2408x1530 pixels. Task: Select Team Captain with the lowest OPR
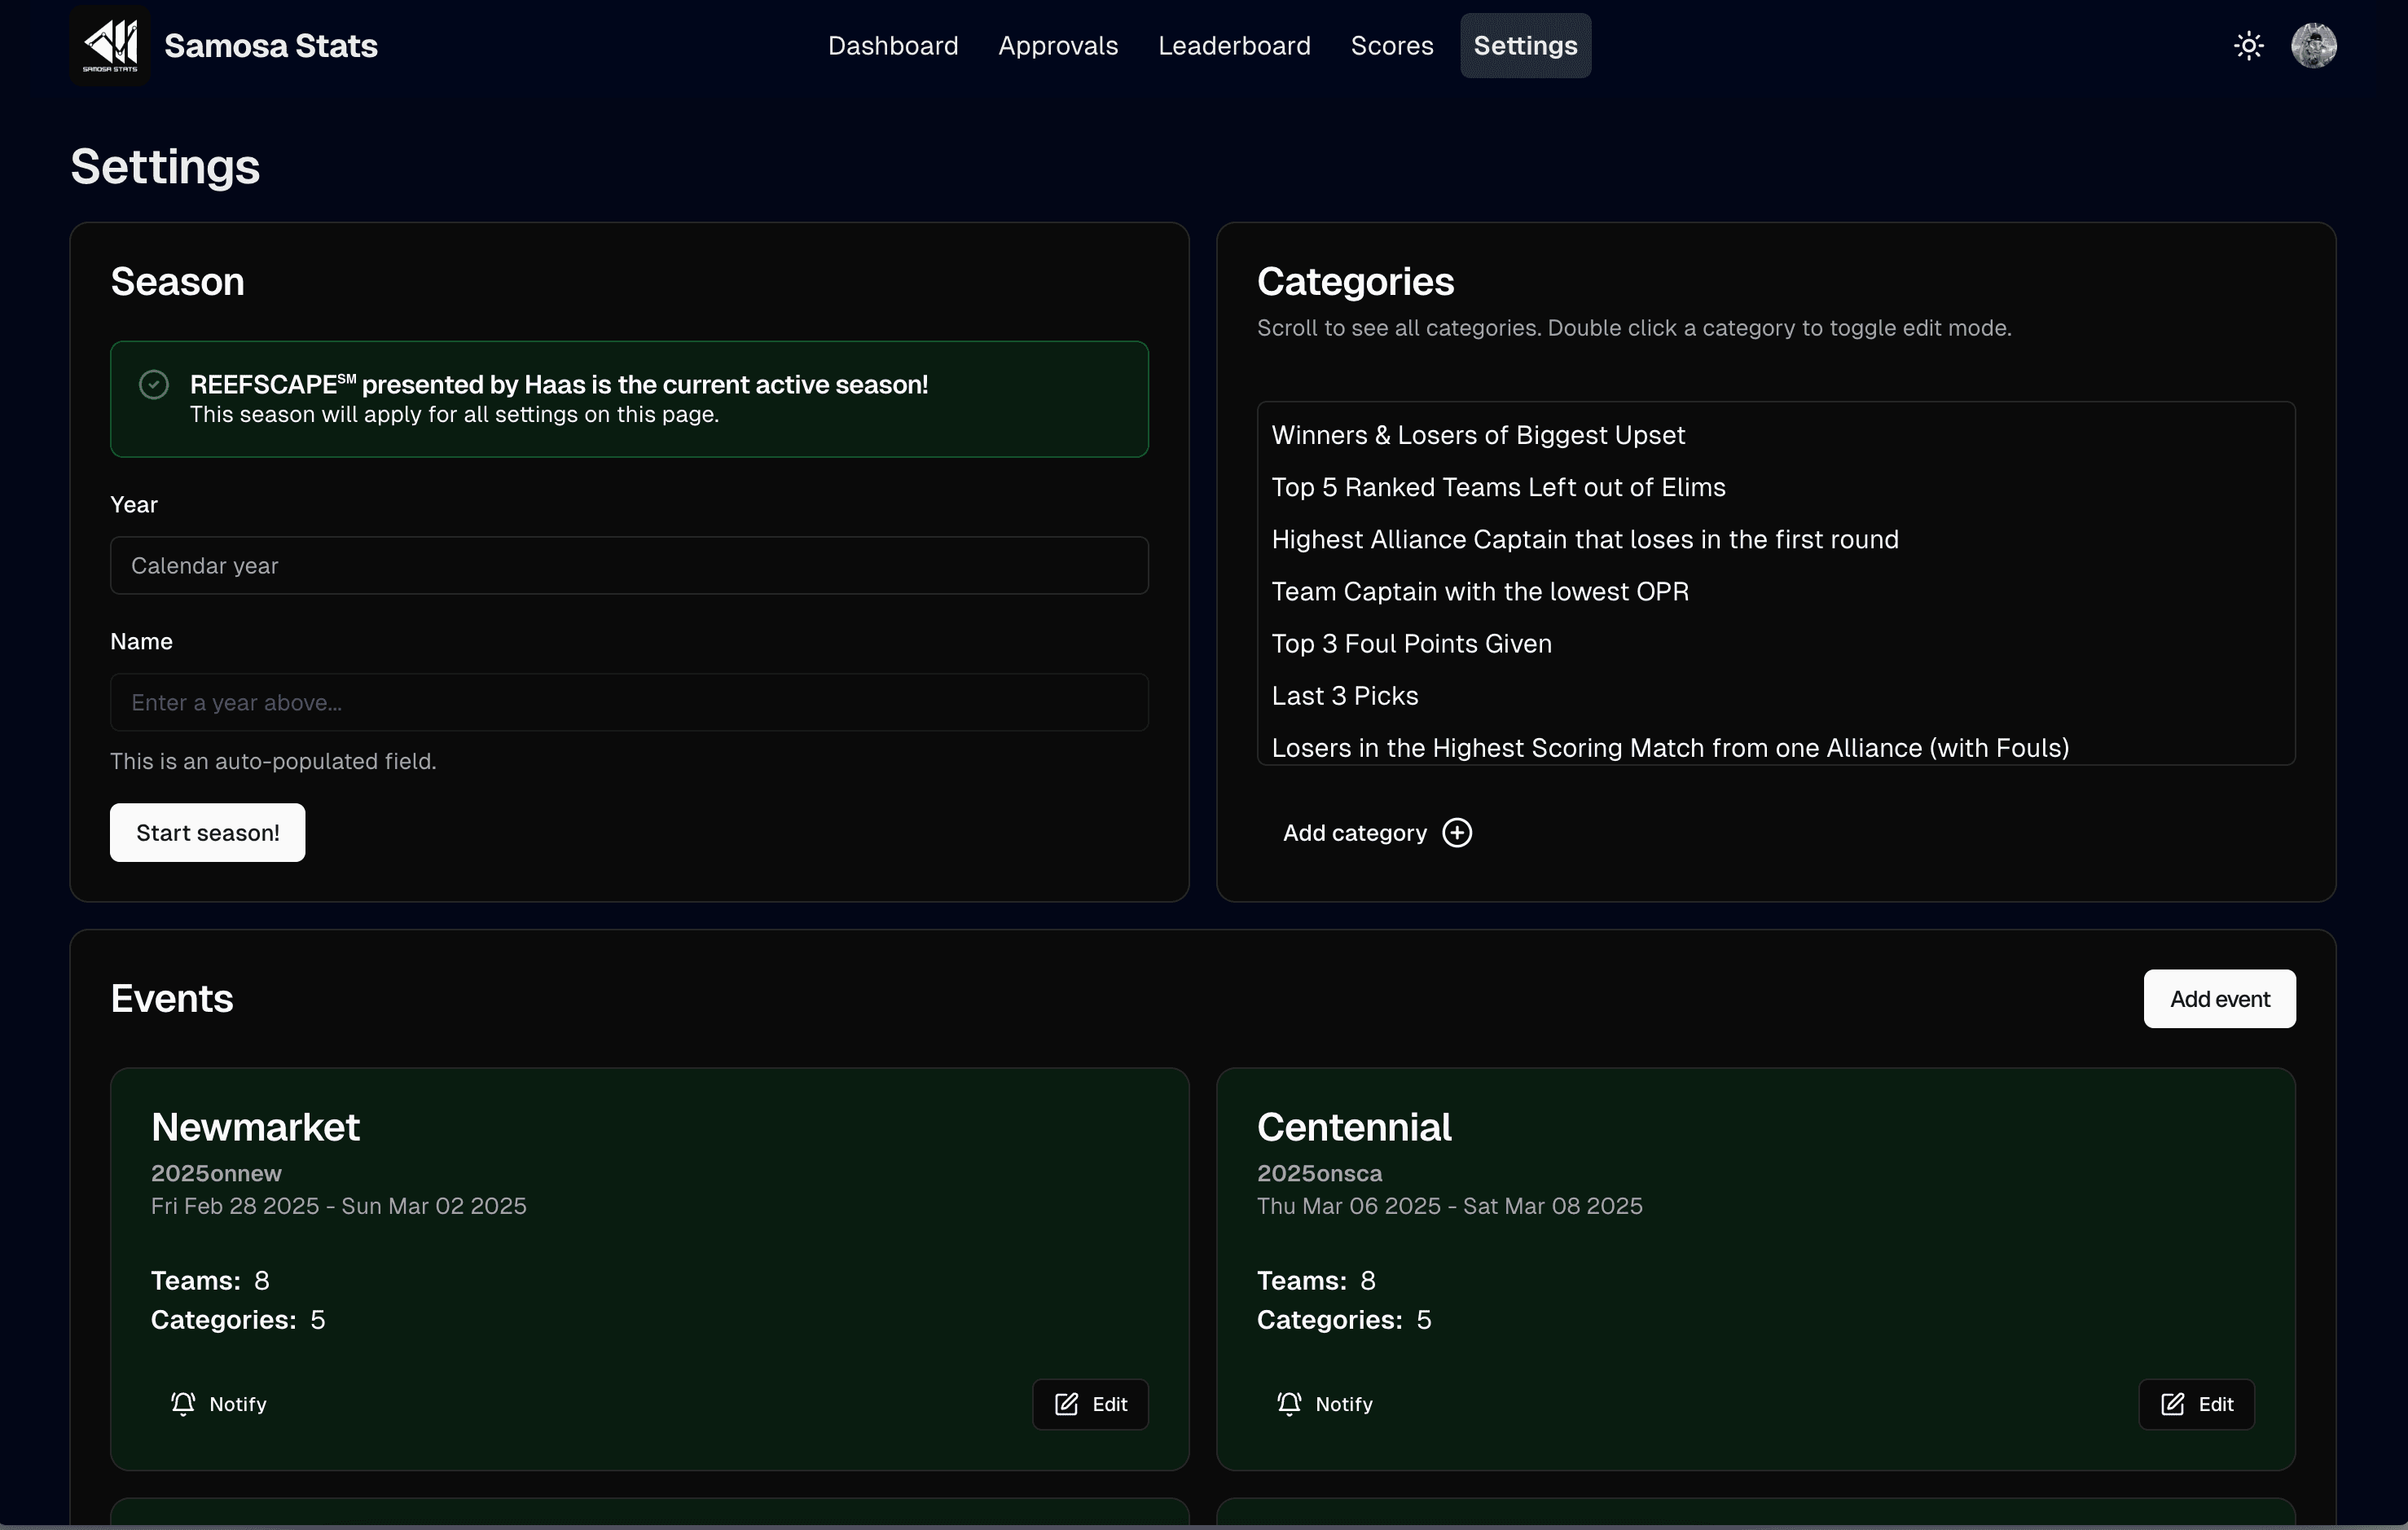pyautogui.click(x=1480, y=592)
